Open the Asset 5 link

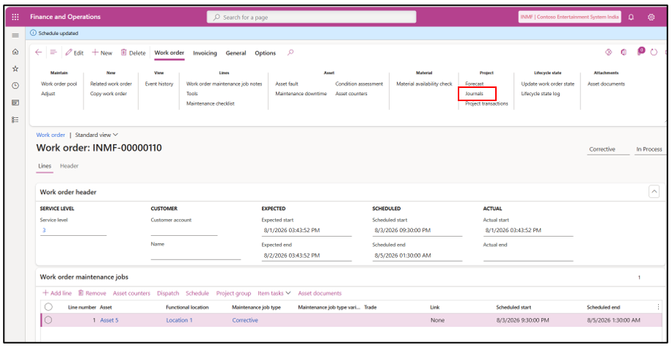click(109, 320)
